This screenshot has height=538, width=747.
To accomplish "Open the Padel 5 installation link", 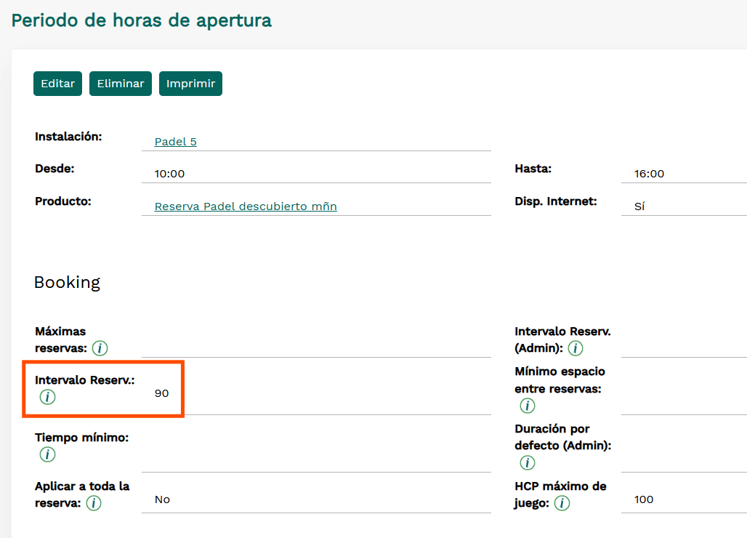I will pos(175,142).
